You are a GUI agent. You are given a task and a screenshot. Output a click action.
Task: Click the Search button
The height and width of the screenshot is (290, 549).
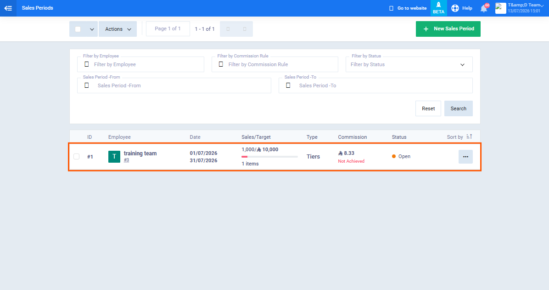[x=458, y=109]
